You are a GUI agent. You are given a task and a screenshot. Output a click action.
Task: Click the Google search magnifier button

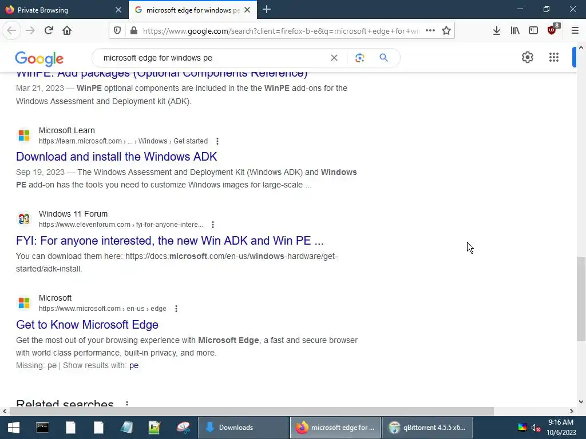[383, 58]
